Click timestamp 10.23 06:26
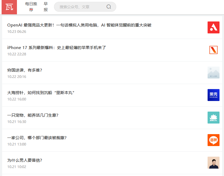The width and height of the screenshot is (224, 176). point(17,32)
